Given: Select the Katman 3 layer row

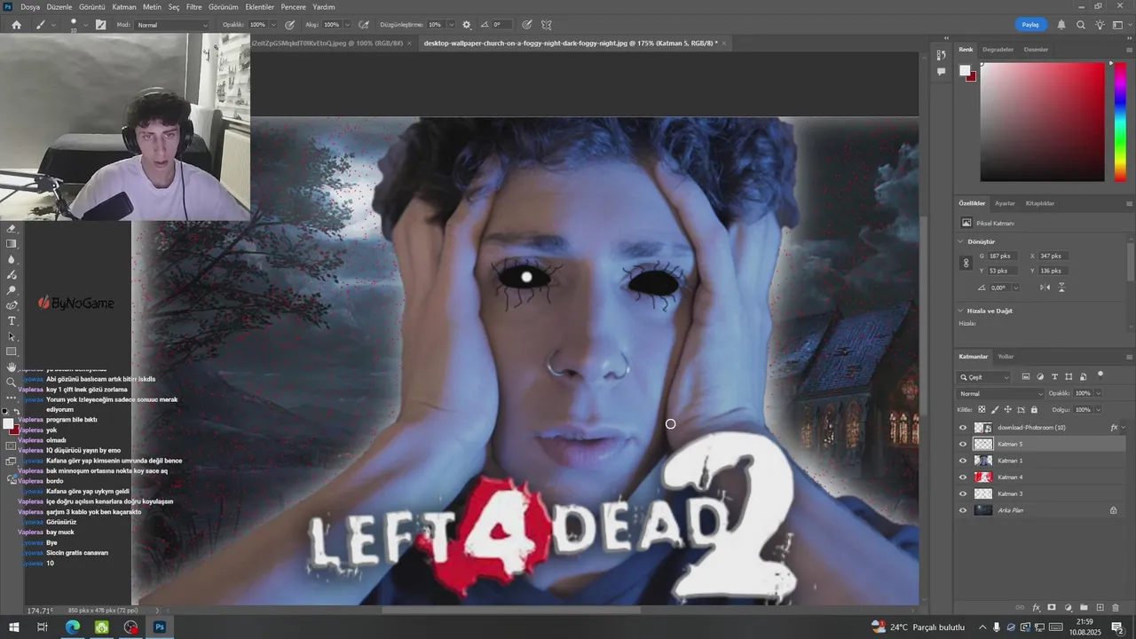Looking at the screenshot, I should tap(1039, 493).
